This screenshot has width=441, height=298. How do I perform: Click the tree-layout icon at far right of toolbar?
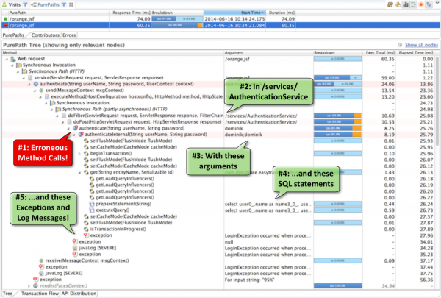[429, 4]
